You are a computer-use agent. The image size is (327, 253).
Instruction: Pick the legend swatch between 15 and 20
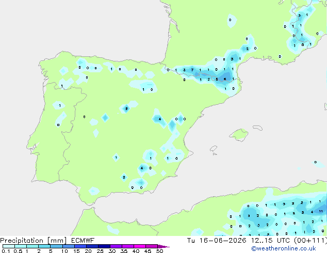(x=80, y=246)
